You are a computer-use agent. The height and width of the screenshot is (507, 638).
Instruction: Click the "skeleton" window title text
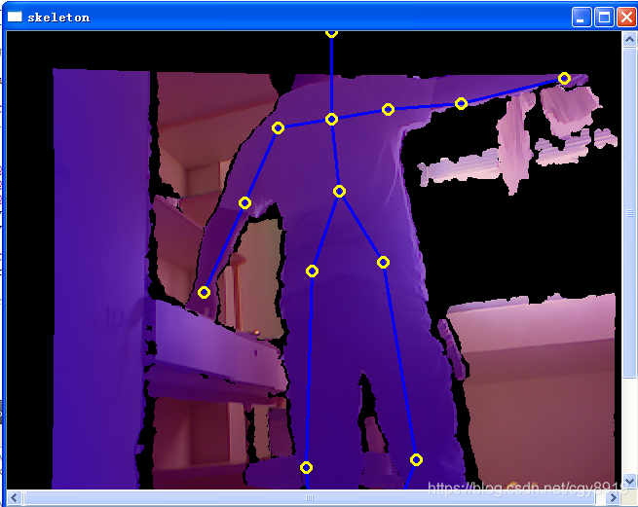pyautogui.click(x=58, y=18)
